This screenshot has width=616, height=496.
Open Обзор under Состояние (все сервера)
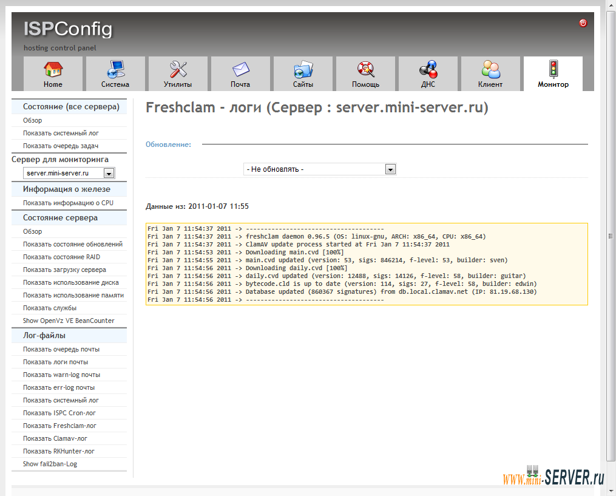[33, 120]
